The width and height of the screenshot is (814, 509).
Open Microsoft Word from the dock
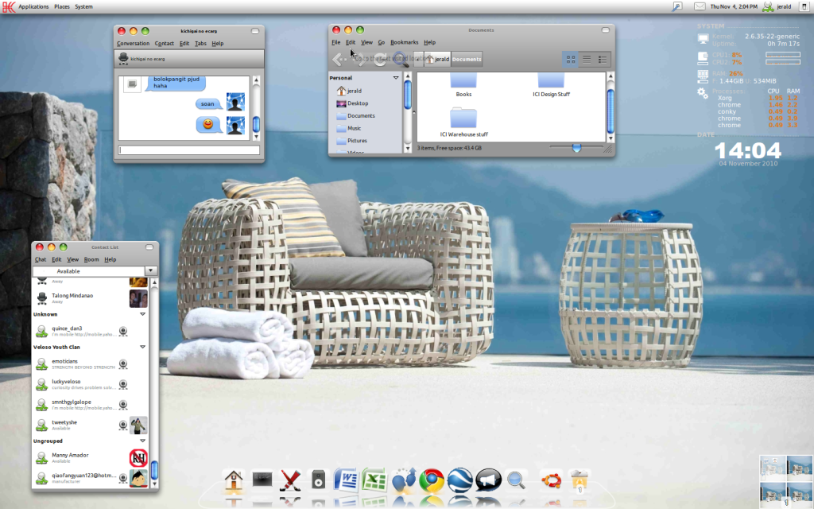click(x=347, y=480)
